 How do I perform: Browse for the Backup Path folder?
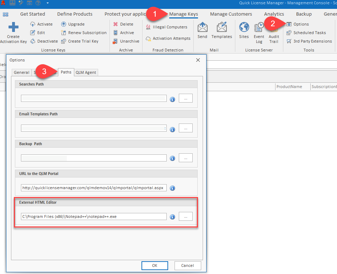[x=186, y=158]
